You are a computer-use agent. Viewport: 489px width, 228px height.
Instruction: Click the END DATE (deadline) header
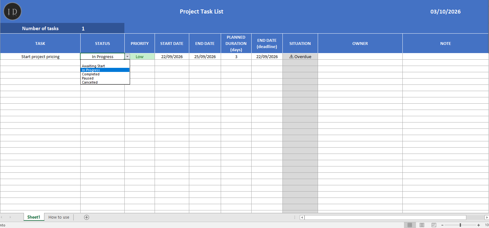pyautogui.click(x=267, y=43)
